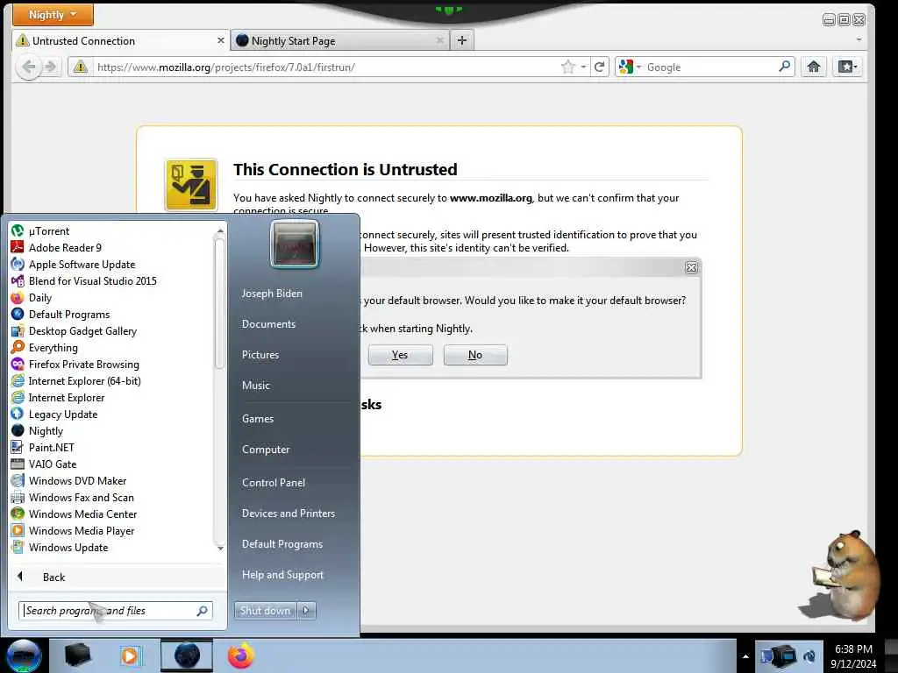Switch to the Untrusted Connection tab
The height and width of the screenshot is (673, 898).
pyautogui.click(x=120, y=40)
